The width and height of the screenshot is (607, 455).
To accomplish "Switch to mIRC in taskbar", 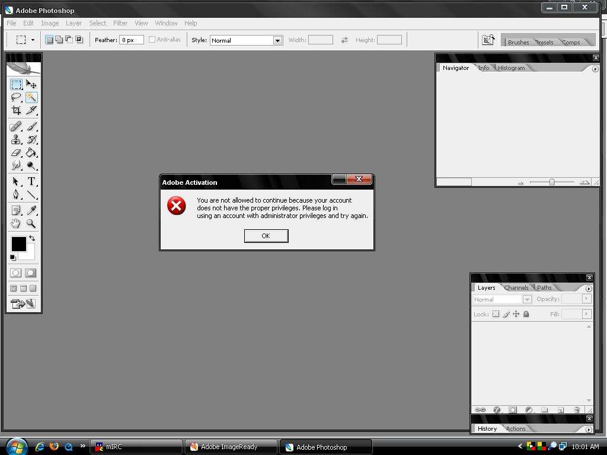I will tap(136, 447).
